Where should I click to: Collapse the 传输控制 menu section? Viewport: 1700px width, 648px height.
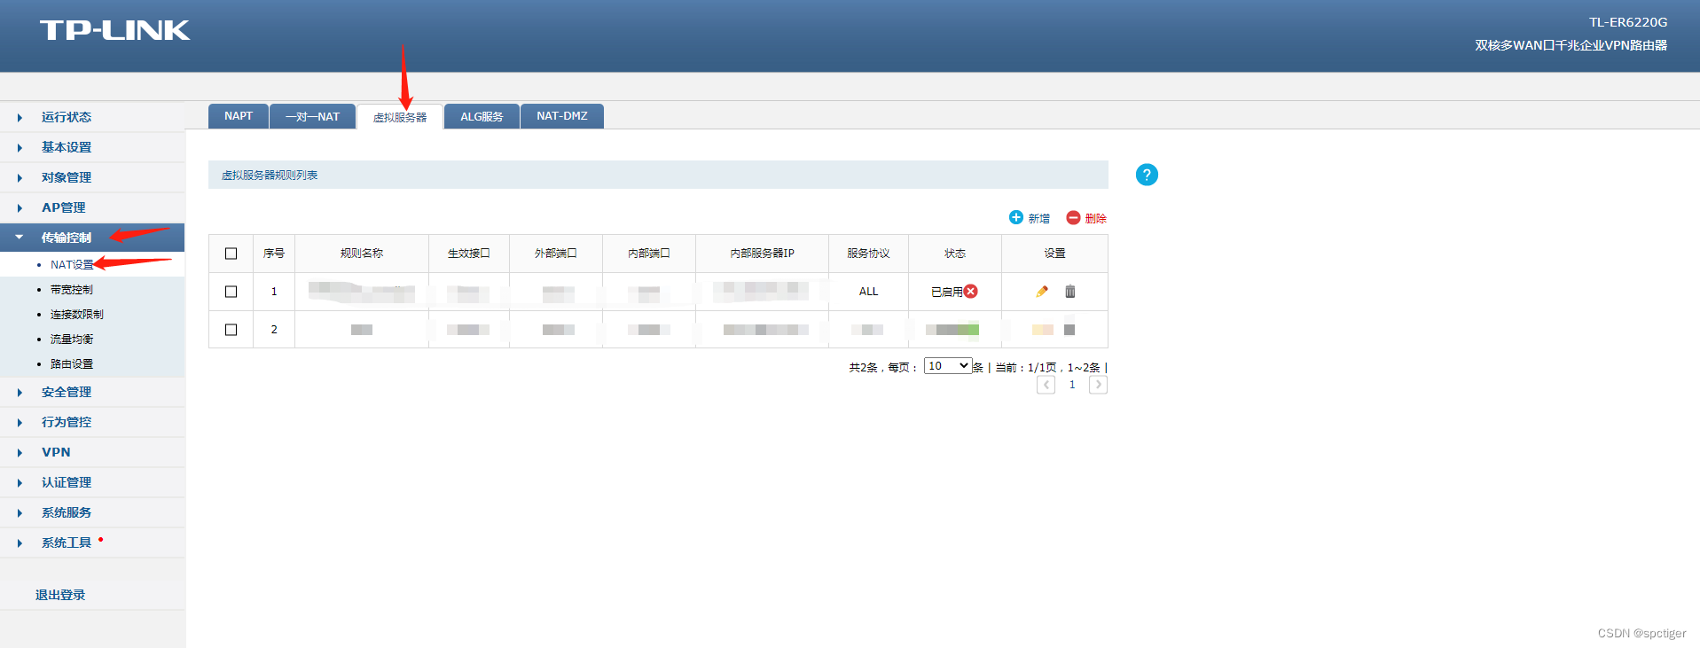coord(92,238)
